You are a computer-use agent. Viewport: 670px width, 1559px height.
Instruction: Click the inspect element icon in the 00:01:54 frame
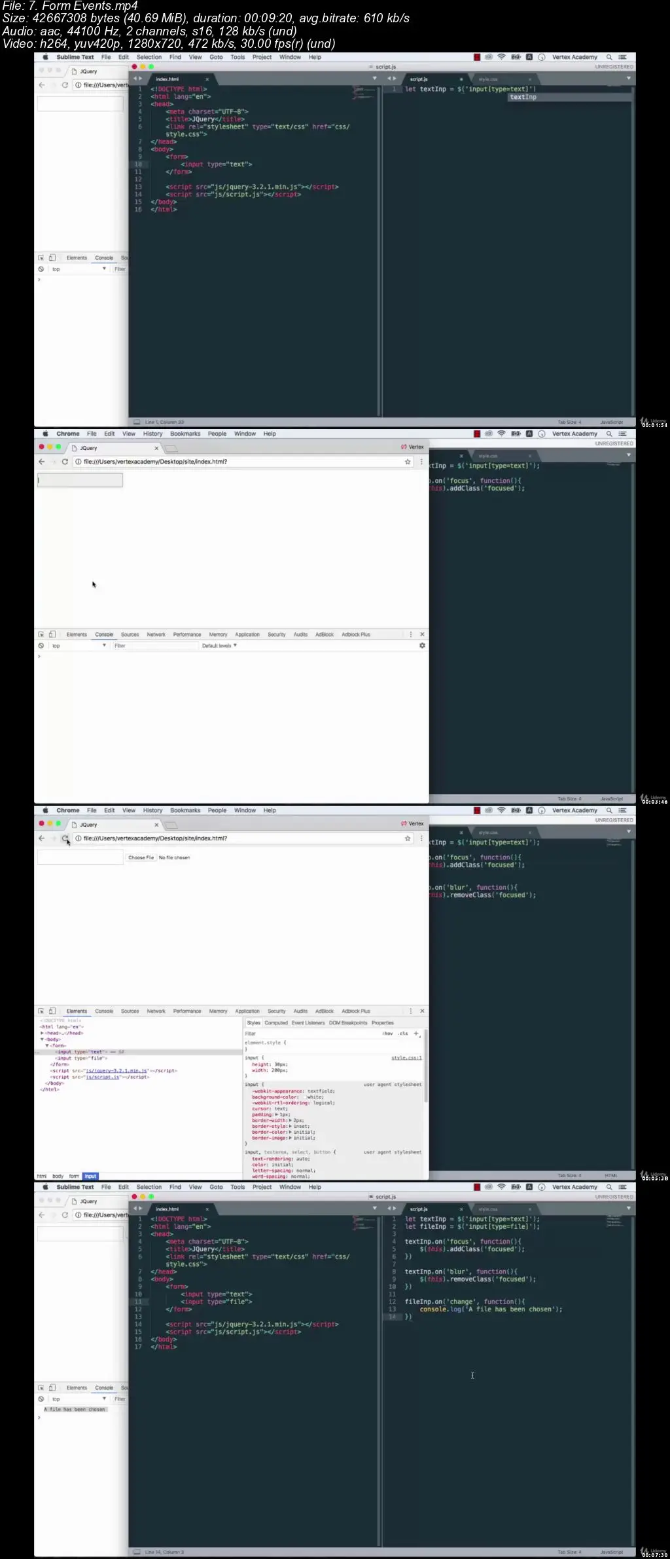coord(41,258)
